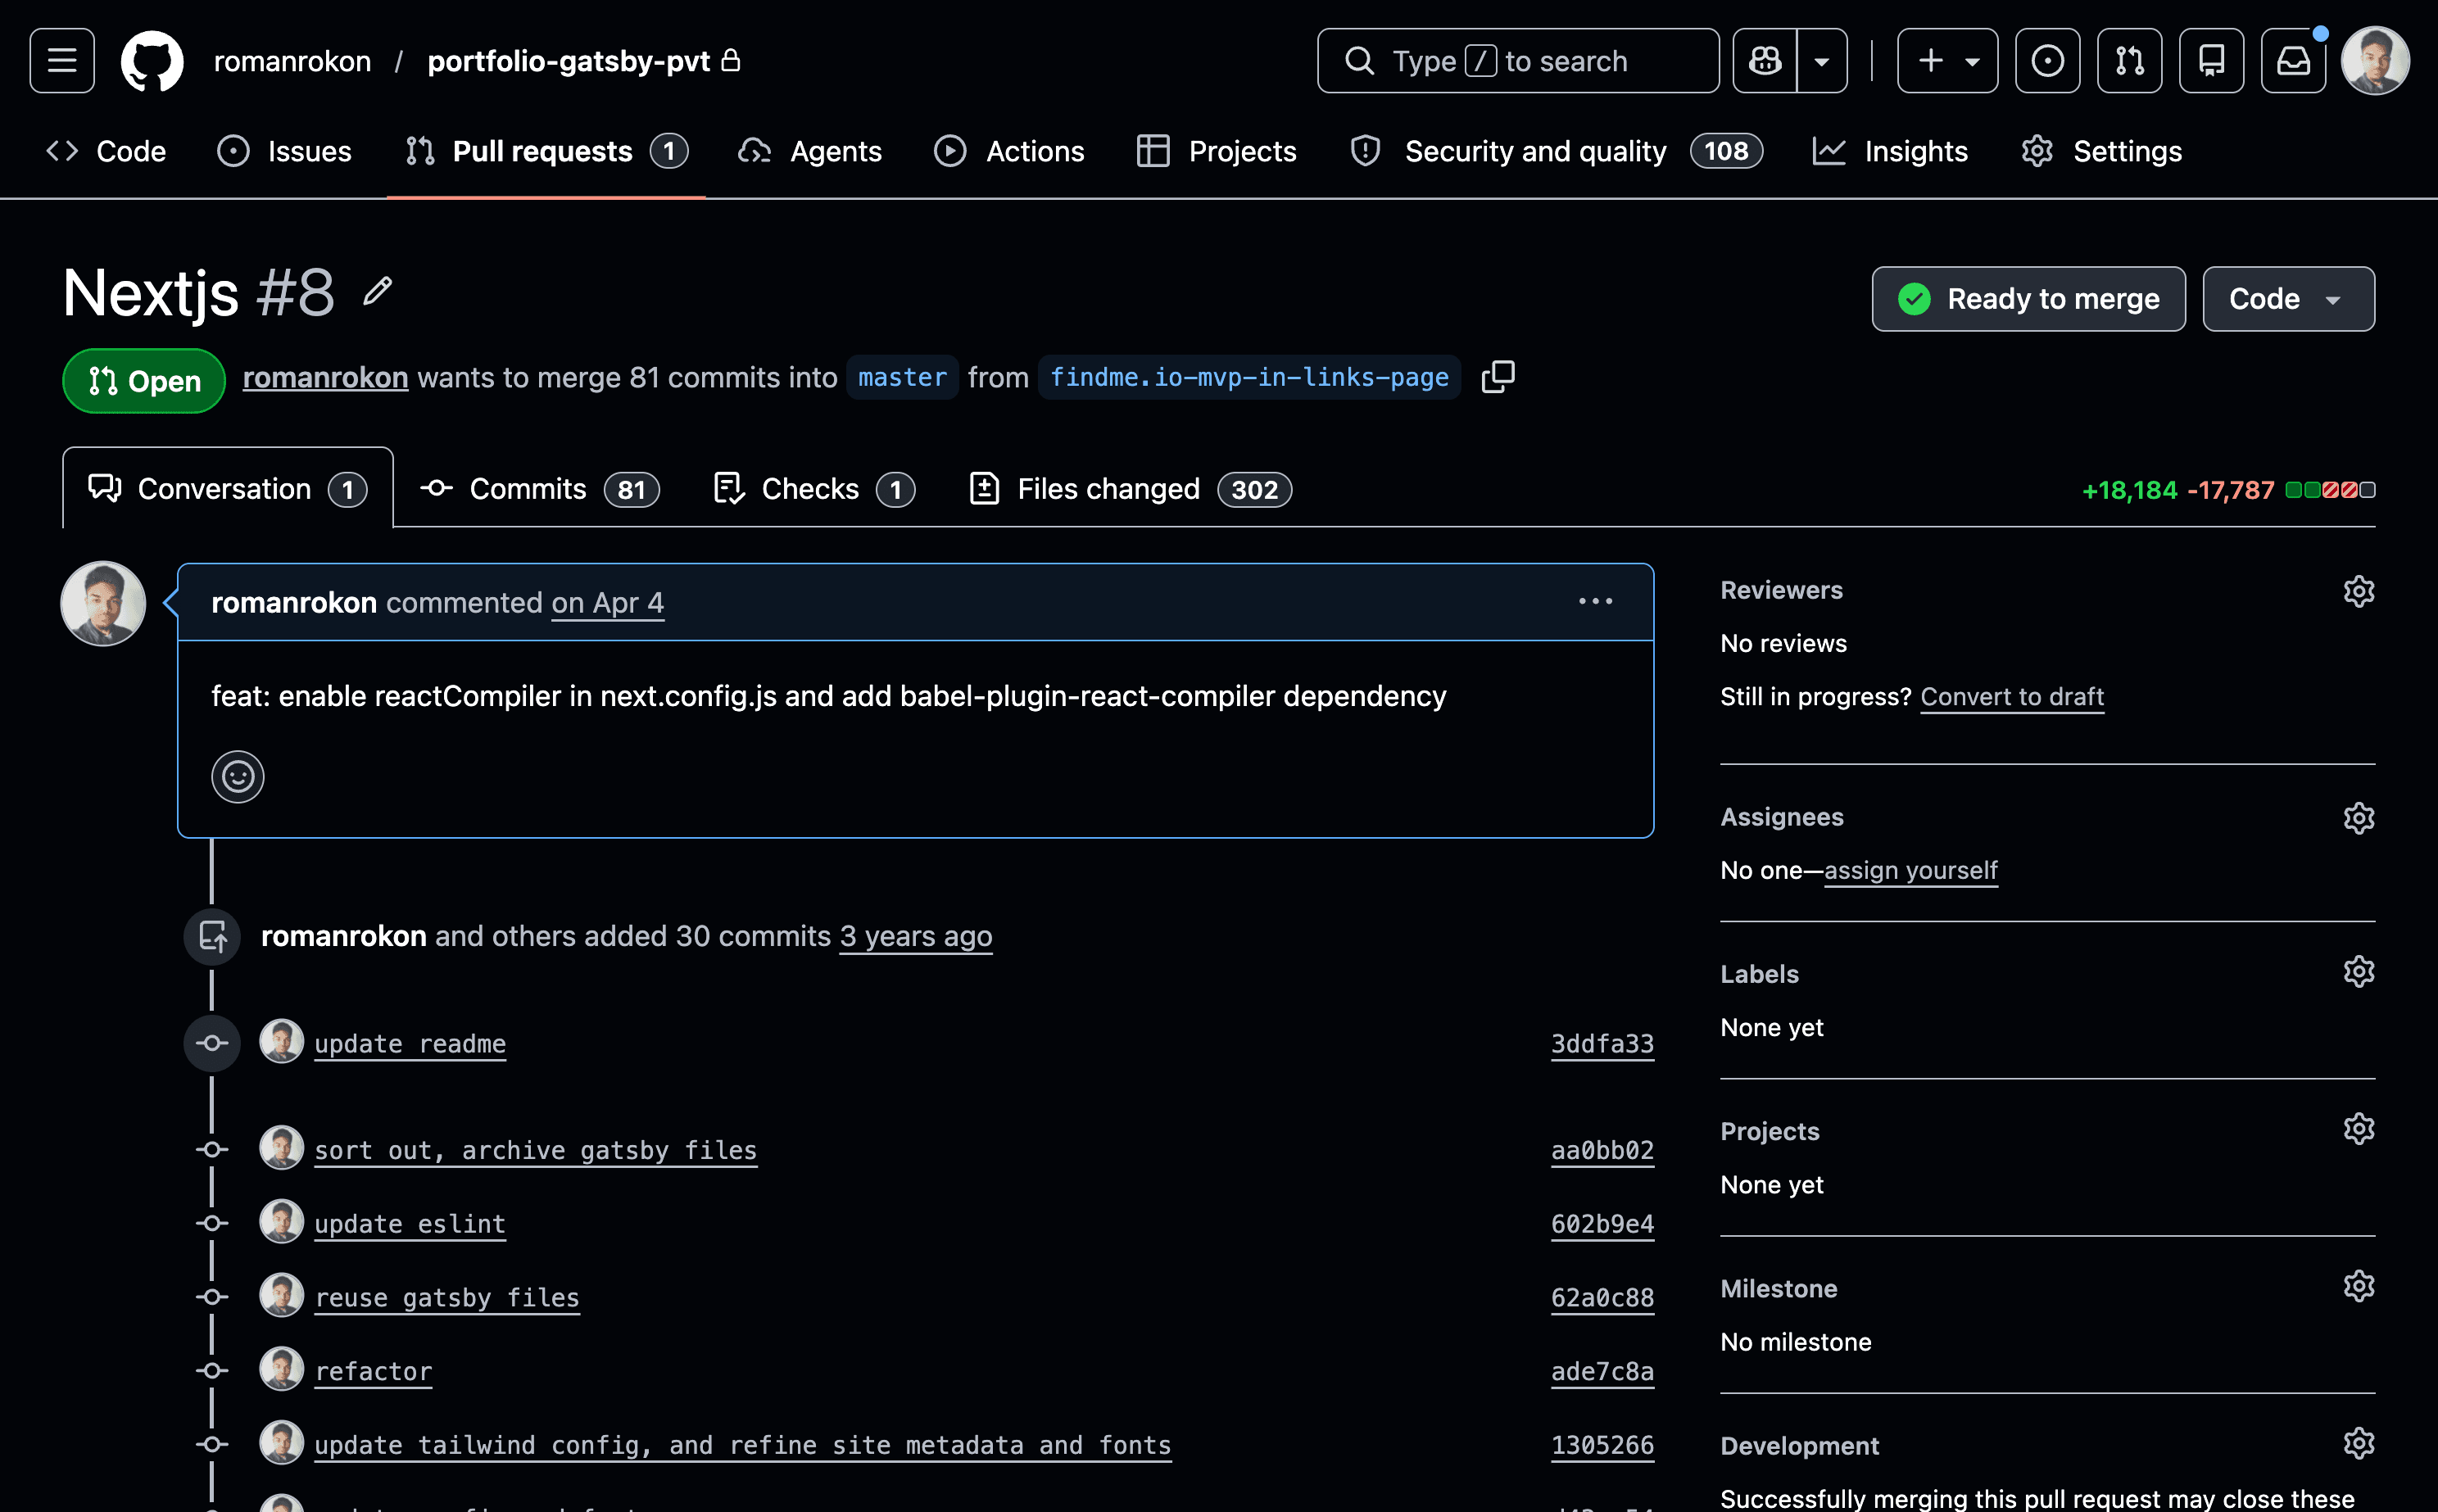The width and height of the screenshot is (2438, 1512).
Task: Open commit hash 602b9e4
Action: click(x=1602, y=1225)
